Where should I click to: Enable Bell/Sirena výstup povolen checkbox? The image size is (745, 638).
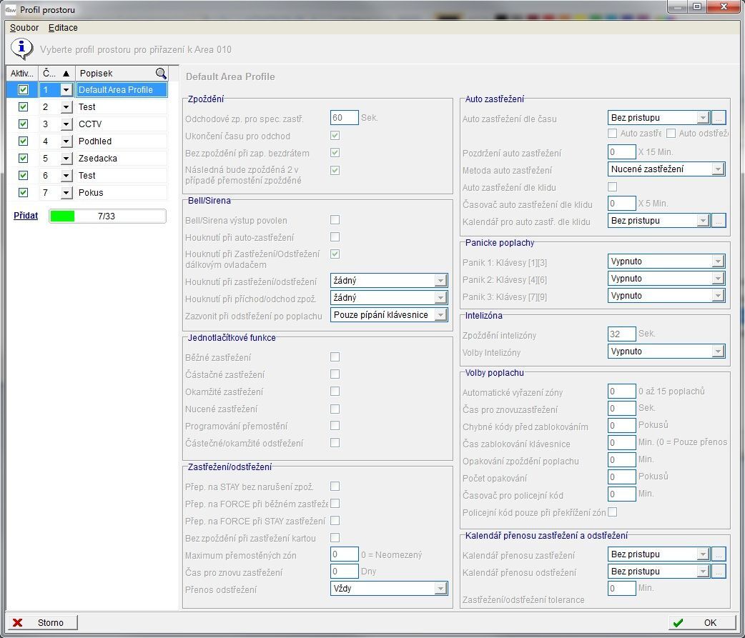coord(335,220)
